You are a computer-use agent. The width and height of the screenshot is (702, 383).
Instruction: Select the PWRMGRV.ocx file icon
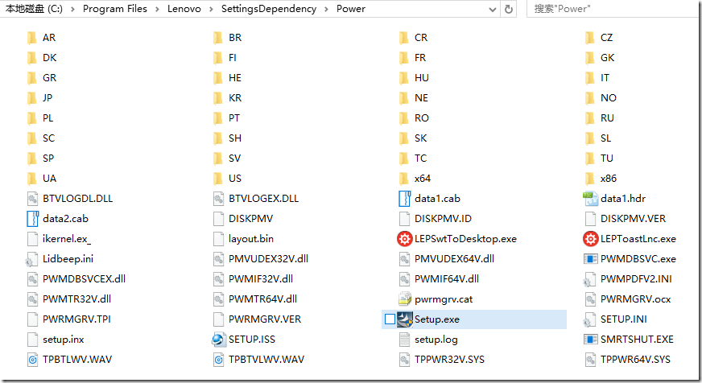pos(591,299)
